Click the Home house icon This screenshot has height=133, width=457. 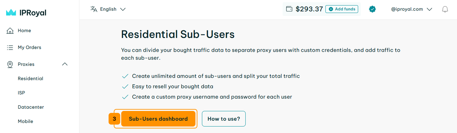click(x=10, y=31)
